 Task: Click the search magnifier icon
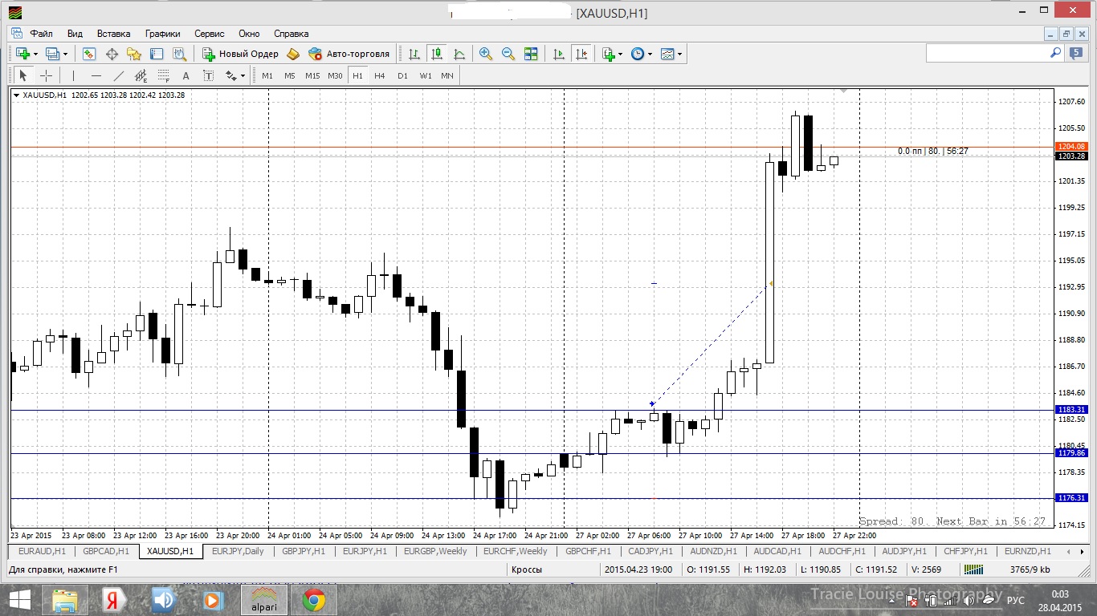1056,53
